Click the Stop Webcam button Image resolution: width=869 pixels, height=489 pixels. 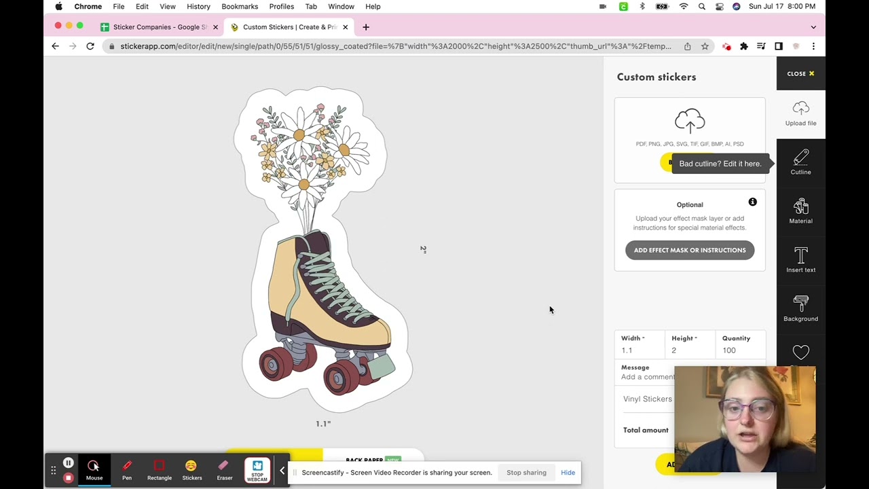[x=257, y=470]
